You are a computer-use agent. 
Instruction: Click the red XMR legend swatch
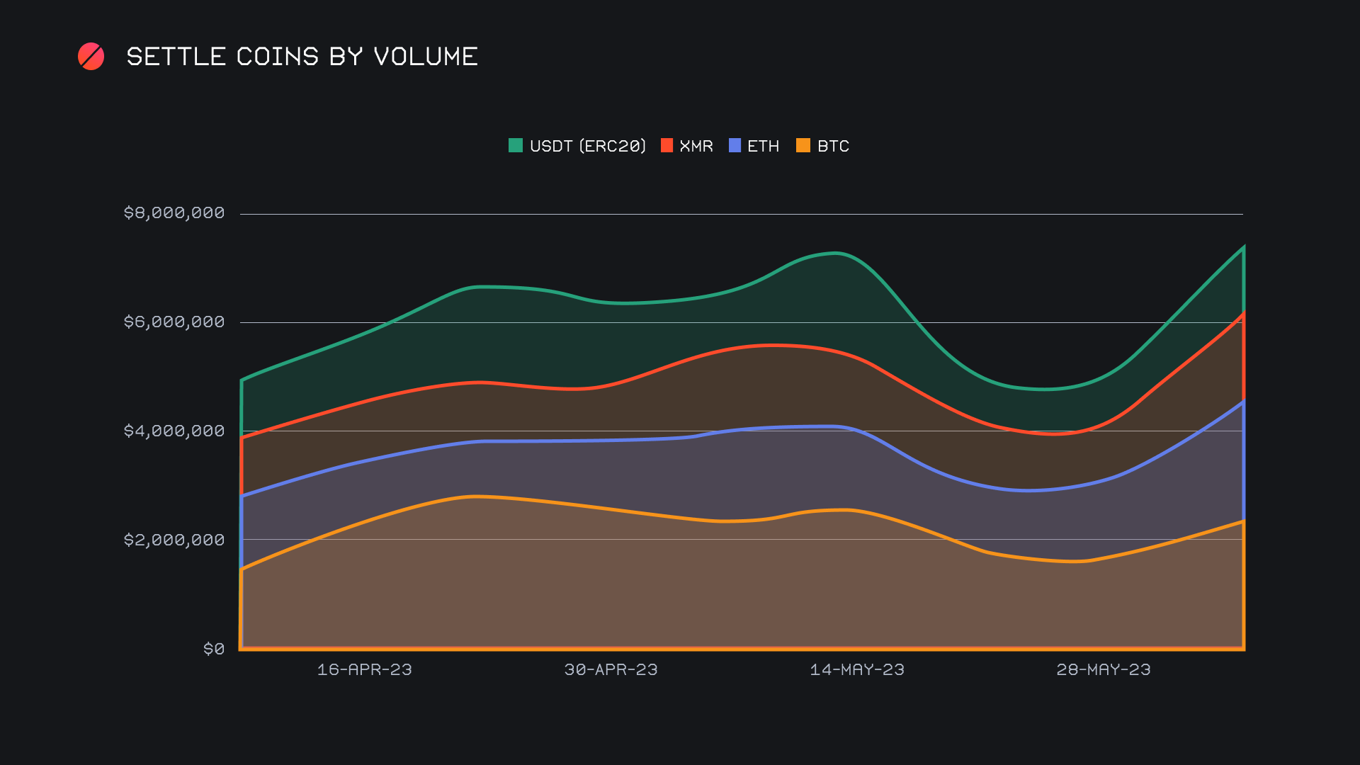click(x=667, y=146)
